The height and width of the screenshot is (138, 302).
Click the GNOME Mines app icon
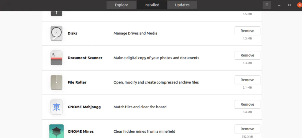point(56,131)
